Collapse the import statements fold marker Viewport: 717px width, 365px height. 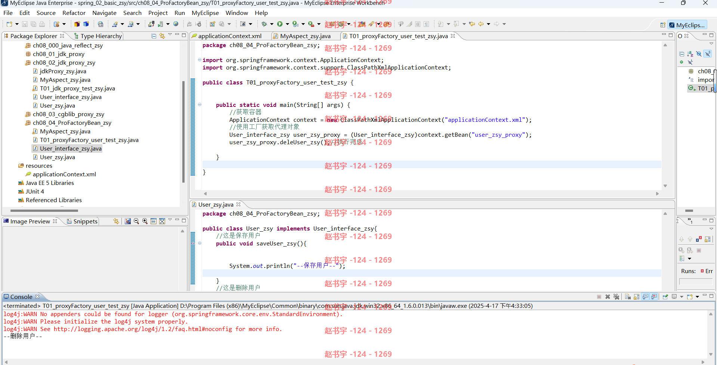[200, 60]
